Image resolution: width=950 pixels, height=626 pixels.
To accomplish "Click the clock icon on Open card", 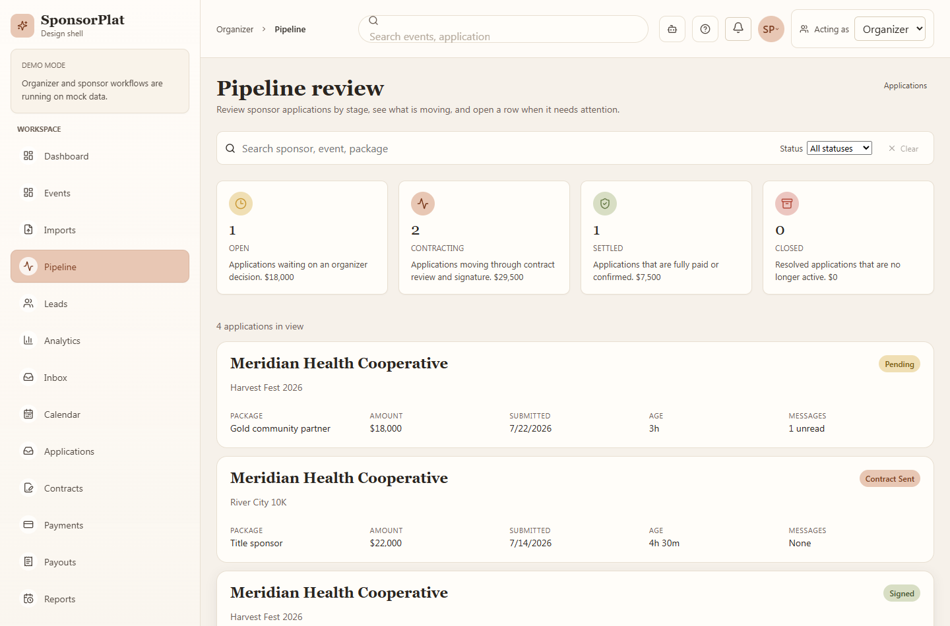I will (x=241, y=204).
